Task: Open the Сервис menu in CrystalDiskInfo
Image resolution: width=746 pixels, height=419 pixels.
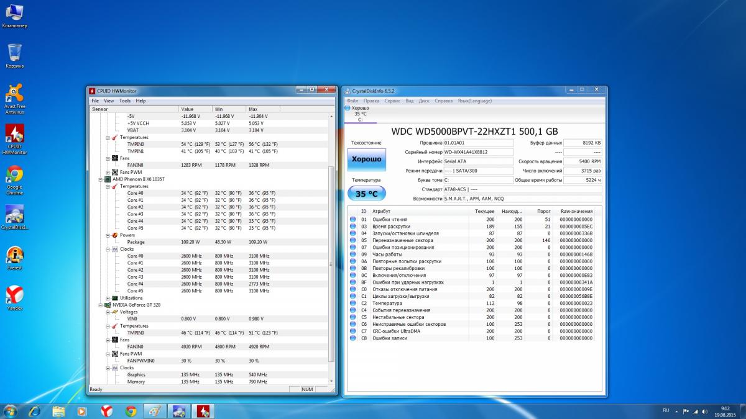Action: (392, 101)
